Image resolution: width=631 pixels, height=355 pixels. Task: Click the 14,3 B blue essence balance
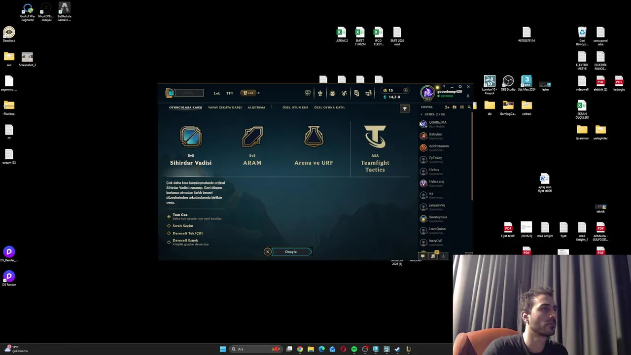coord(392,97)
